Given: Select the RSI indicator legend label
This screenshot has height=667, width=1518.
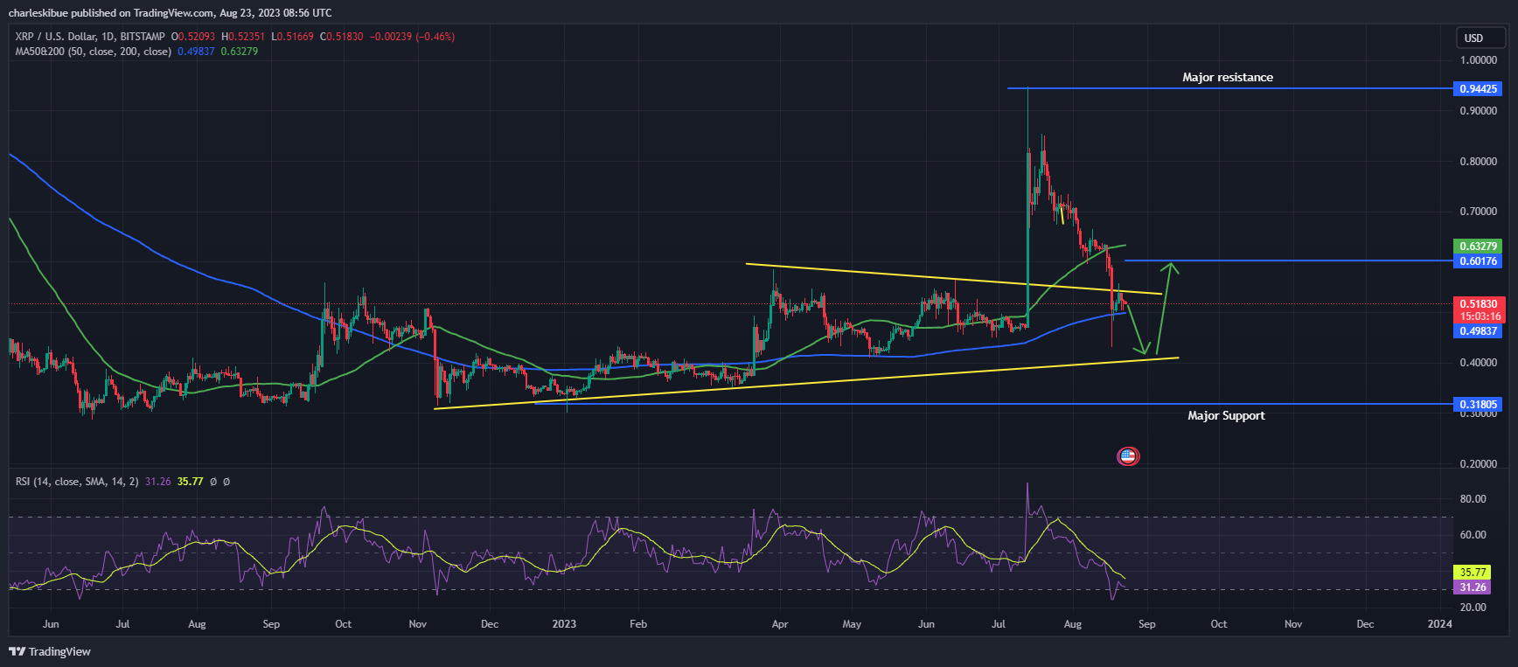Looking at the screenshot, I should tap(77, 482).
